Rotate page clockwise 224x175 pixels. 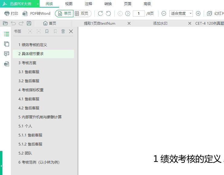pyautogui.click(x=101, y=14)
